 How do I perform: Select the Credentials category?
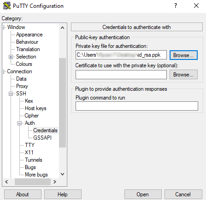click(45, 130)
